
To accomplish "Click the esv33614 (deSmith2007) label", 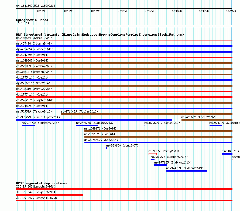I will point(34,72).
